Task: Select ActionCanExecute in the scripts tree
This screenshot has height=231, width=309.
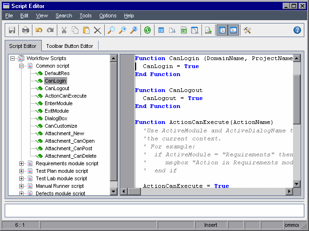Action: 65,96
